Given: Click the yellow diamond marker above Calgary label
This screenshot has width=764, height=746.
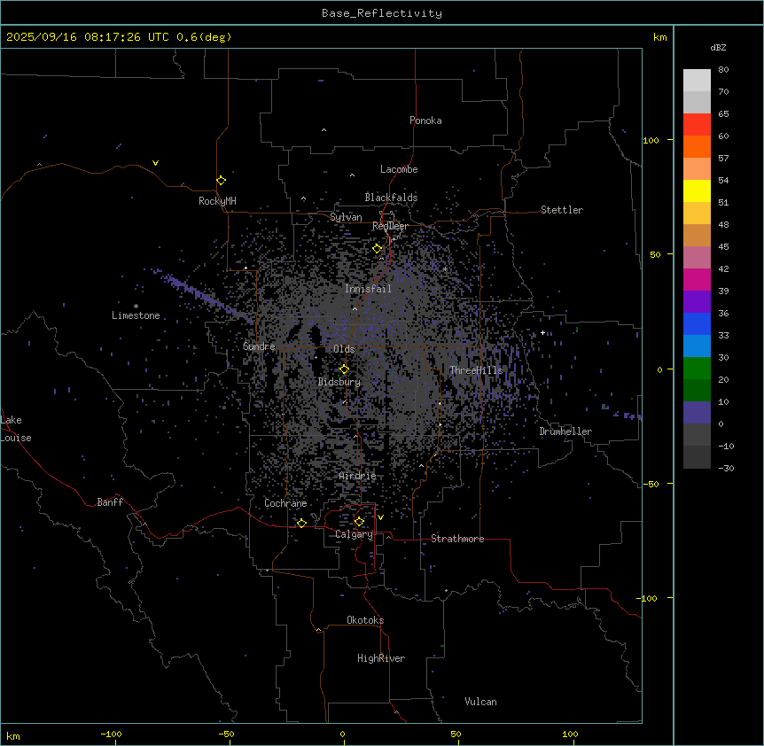Looking at the screenshot, I should pyautogui.click(x=359, y=522).
